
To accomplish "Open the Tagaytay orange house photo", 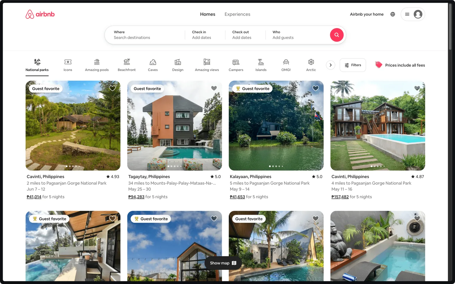I will click(x=174, y=126).
